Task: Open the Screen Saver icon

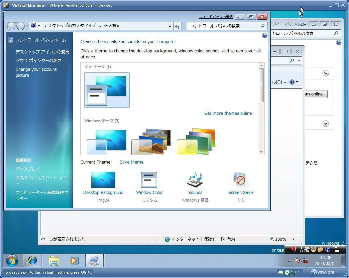Action: [241, 180]
